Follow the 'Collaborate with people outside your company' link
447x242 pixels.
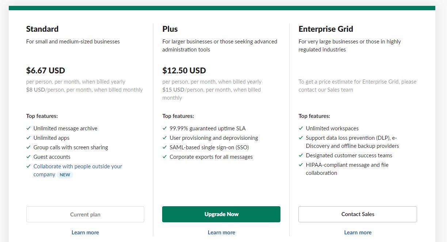78,170
